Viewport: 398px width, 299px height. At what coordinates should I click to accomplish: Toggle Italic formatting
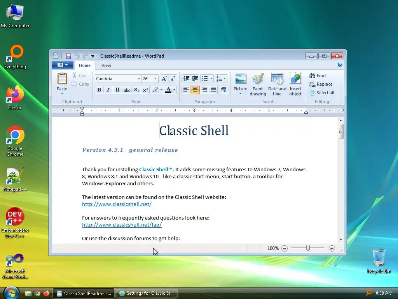(x=108, y=90)
